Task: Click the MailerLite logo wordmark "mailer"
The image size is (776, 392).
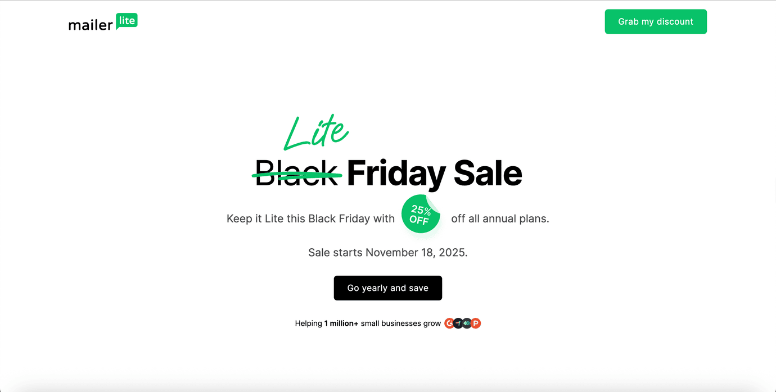Action: pyautogui.click(x=91, y=25)
